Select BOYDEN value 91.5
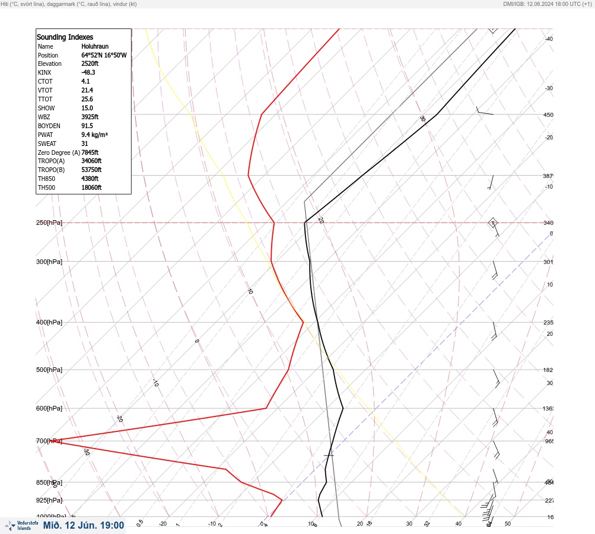 tap(87, 126)
